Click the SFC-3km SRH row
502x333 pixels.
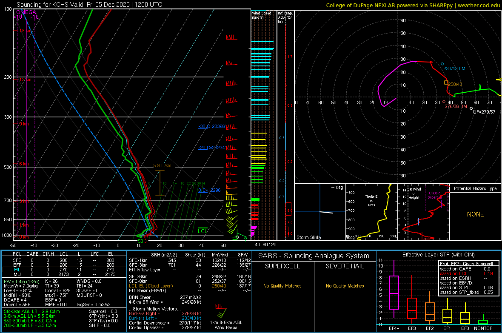[x=190, y=265]
